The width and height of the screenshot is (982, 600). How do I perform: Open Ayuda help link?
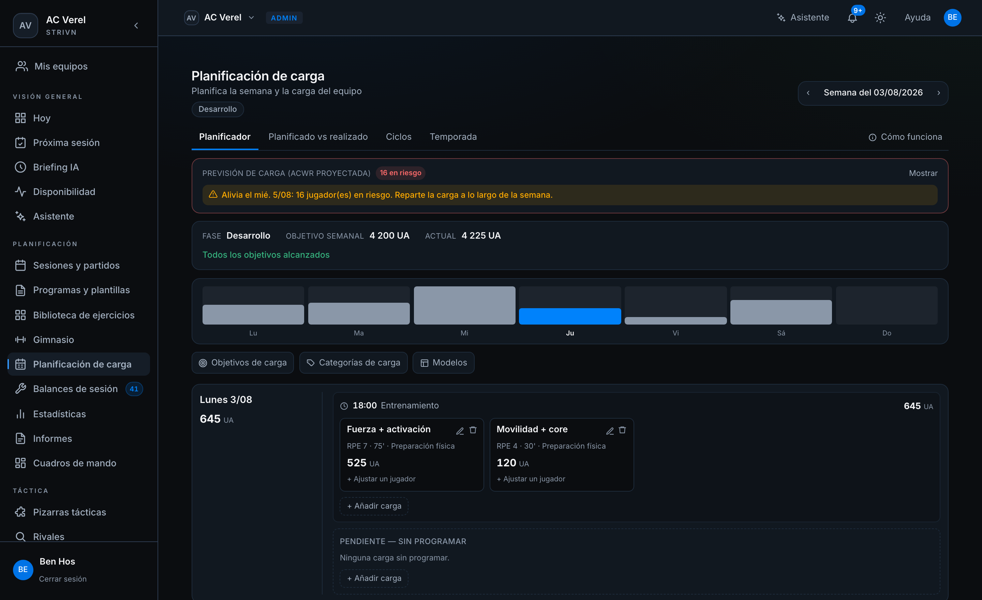[x=917, y=17]
